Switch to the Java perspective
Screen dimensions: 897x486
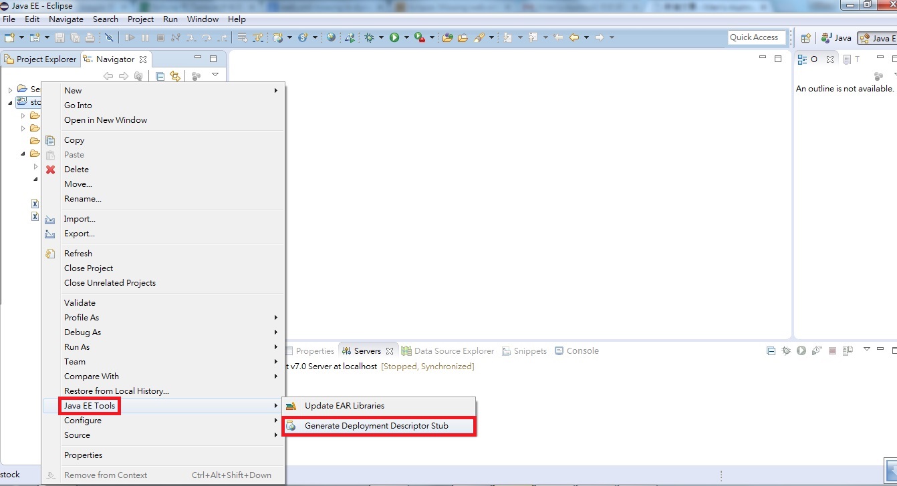point(836,38)
